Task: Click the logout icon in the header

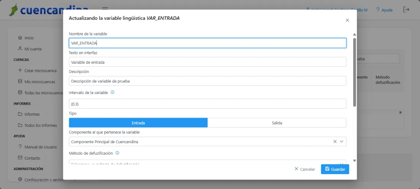Action: coord(406,10)
